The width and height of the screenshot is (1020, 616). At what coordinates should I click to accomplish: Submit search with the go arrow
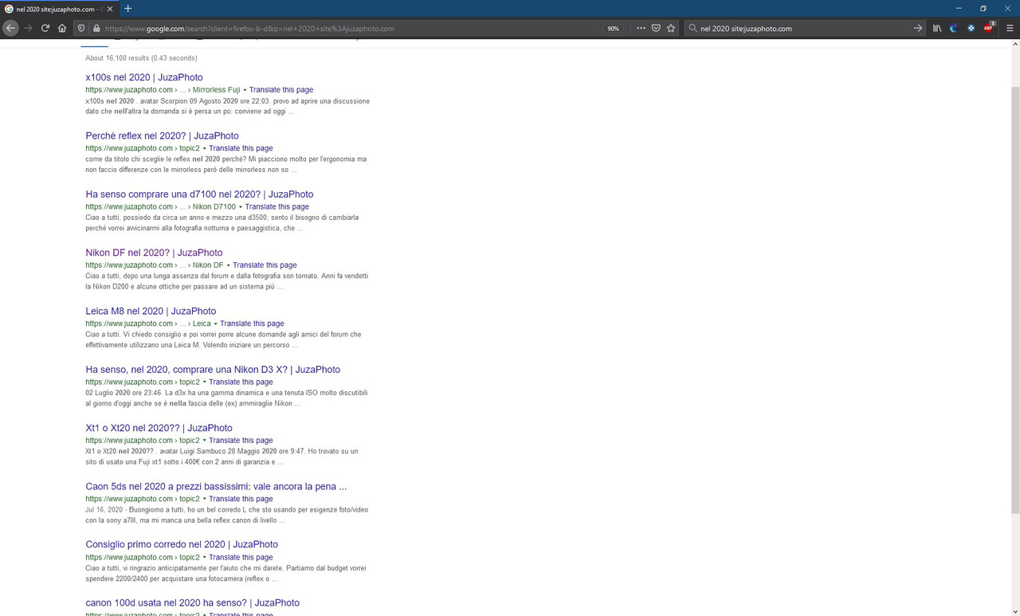(x=917, y=28)
